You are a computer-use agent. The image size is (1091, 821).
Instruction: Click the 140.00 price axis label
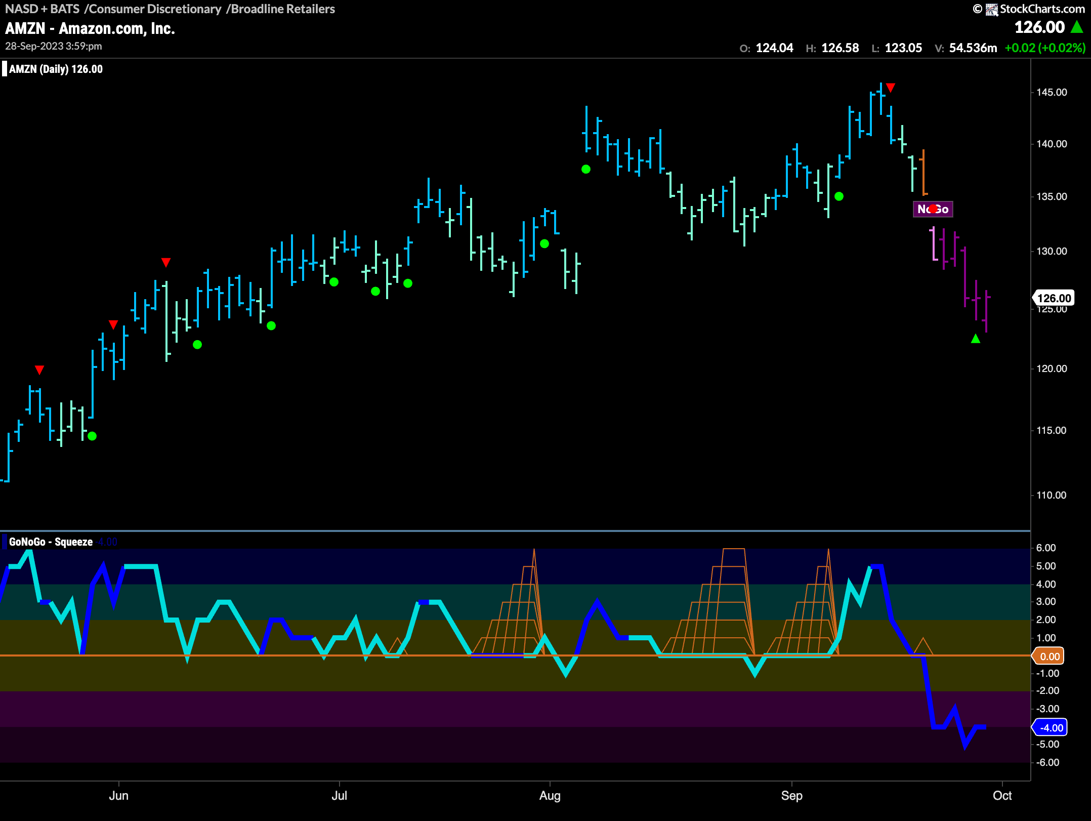coord(1052,144)
